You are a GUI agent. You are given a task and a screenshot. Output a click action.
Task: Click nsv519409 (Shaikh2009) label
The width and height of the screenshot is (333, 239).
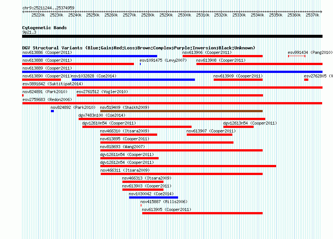(125, 107)
